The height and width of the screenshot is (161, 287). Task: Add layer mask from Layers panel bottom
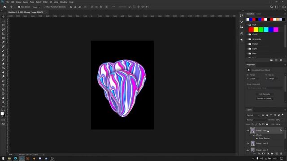[x=263, y=154]
